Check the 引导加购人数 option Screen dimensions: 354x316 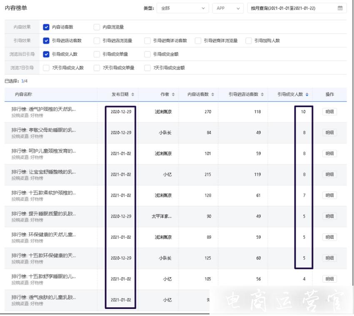(249, 41)
